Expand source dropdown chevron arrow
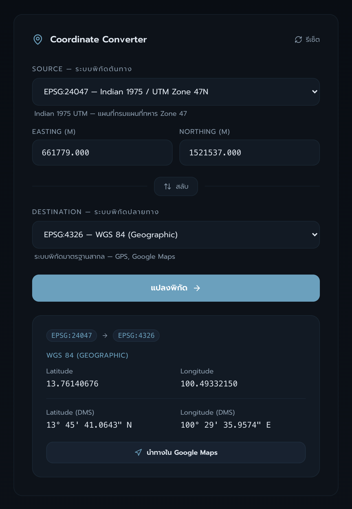Screen dimensions: 352x509 point(315,92)
